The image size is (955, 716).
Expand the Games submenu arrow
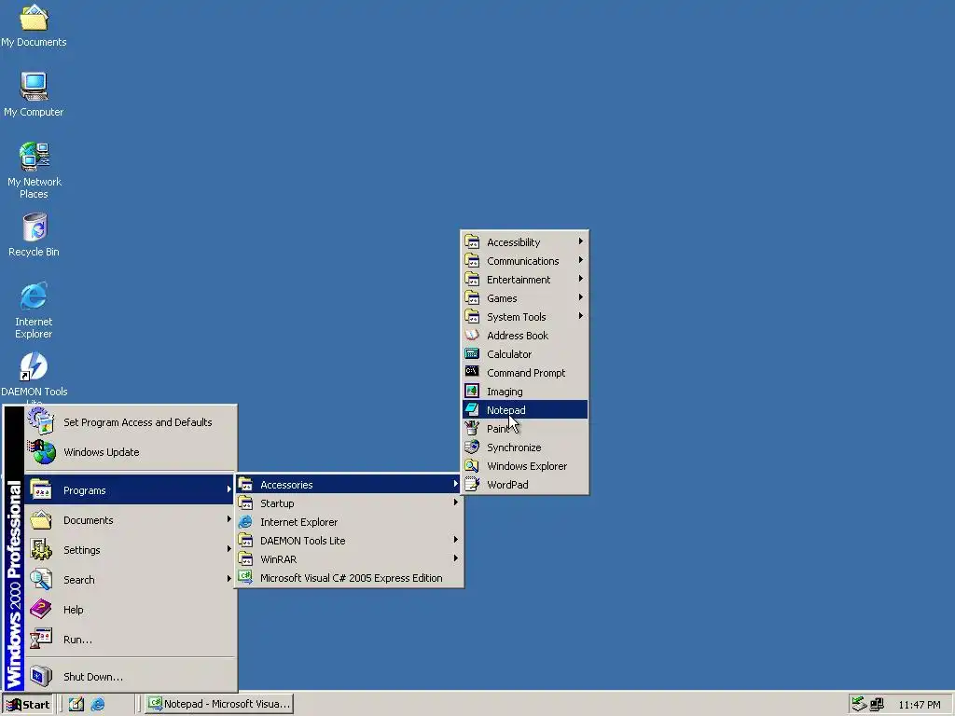point(580,297)
